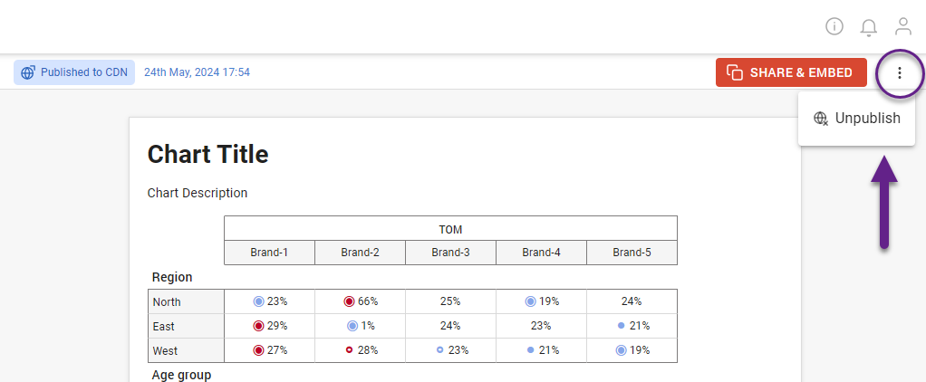Open the notifications bell
This screenshot has height=382, width=926.
click(869, 27)
